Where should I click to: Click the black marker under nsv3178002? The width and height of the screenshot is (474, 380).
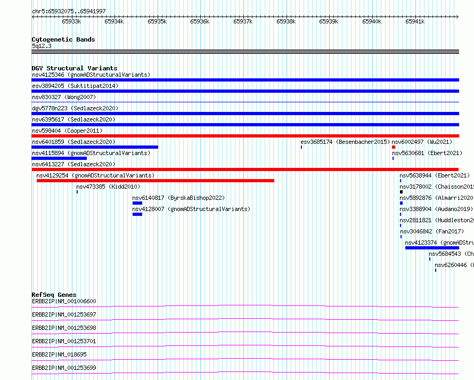tap(401, 192)
